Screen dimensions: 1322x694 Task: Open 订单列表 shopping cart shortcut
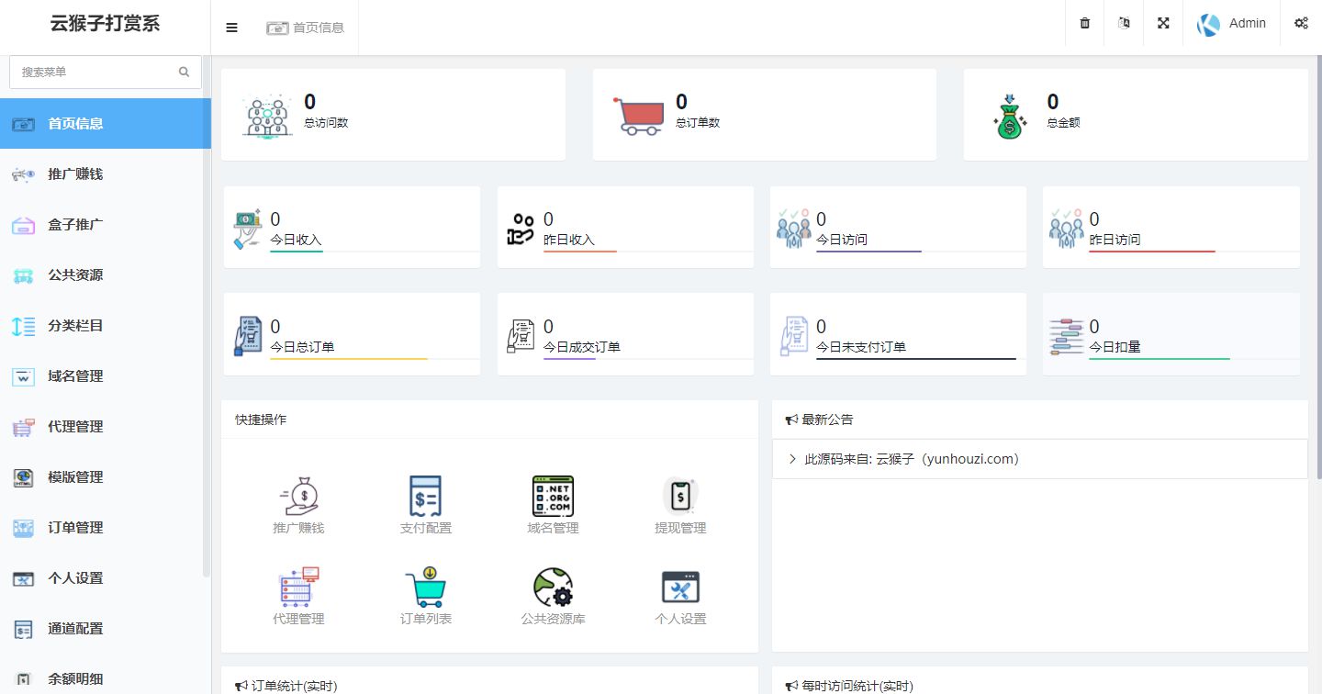[426, 588]
